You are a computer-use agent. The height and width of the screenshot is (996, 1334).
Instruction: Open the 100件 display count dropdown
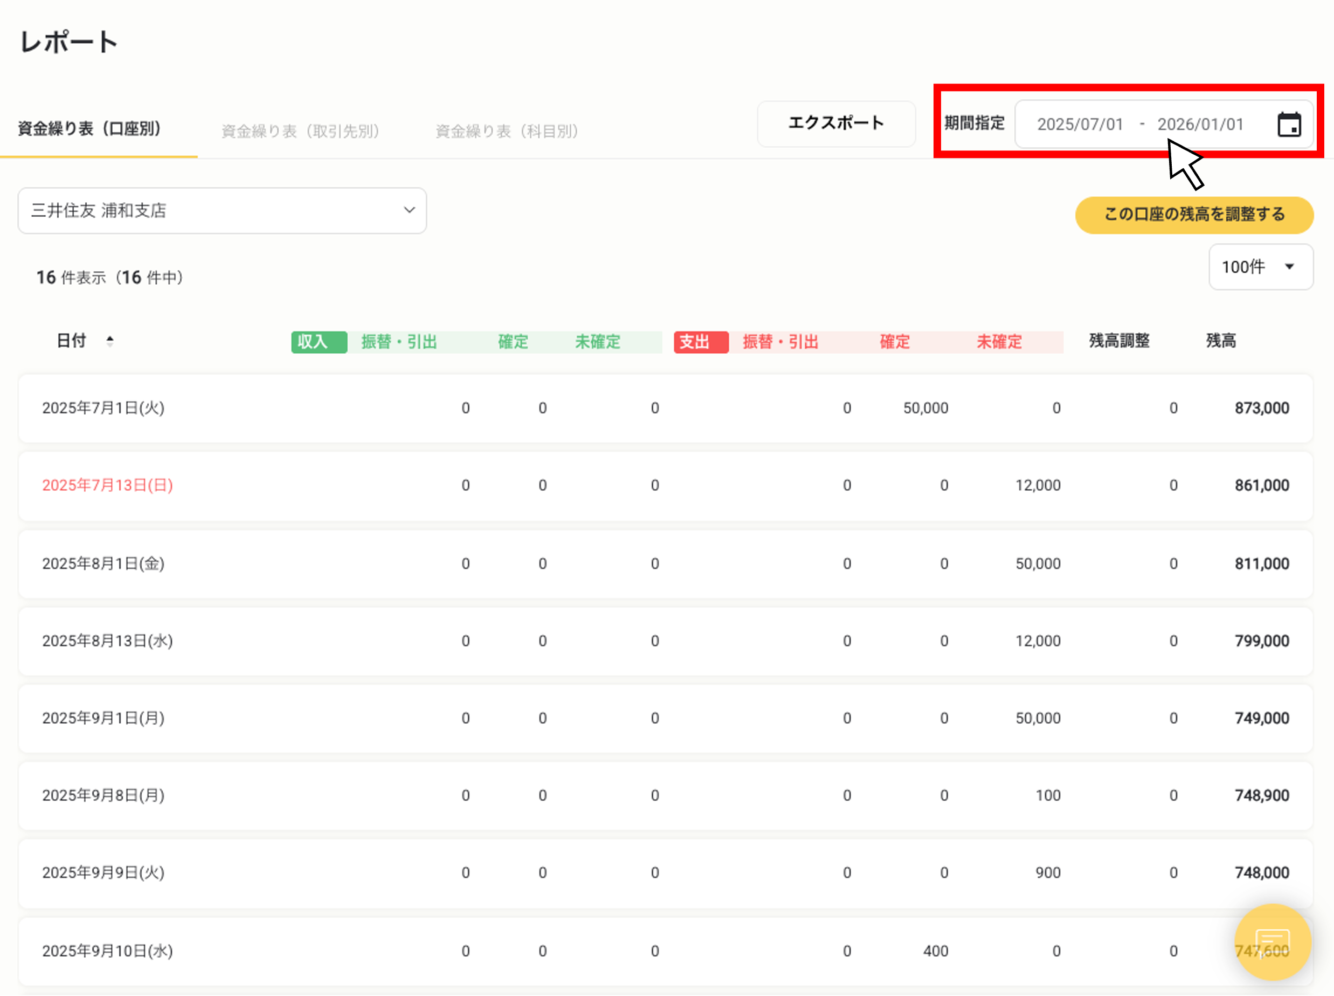point(1261,267)
